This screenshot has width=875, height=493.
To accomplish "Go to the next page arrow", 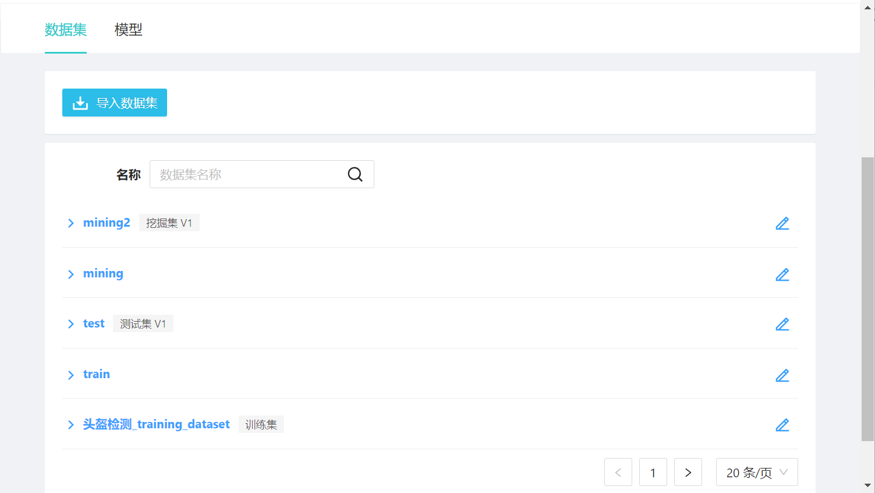I will [x=688, y=472].
